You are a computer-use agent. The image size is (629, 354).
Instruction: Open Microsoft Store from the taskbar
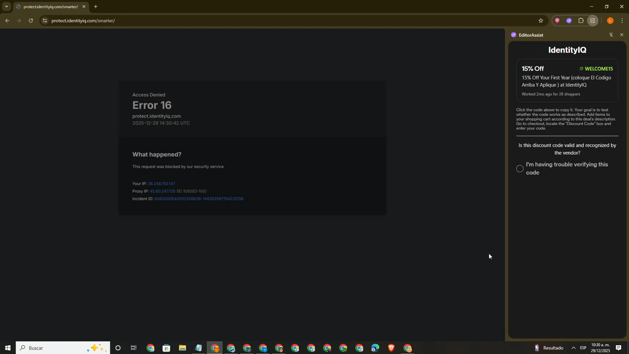pyautogui.click(x=166, y=348)
